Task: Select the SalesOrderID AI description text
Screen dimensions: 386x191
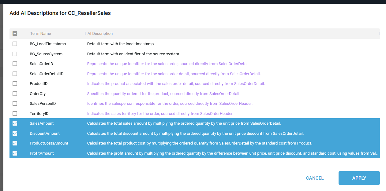Action: click(x=168, y=64)
